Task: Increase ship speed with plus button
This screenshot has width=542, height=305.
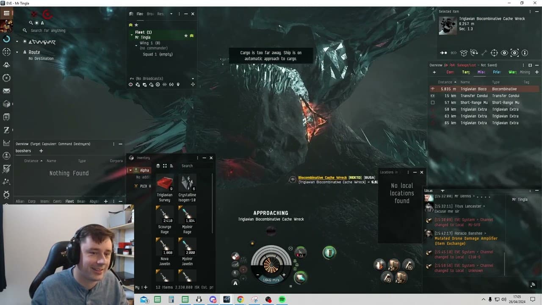Action: (284, 275)
